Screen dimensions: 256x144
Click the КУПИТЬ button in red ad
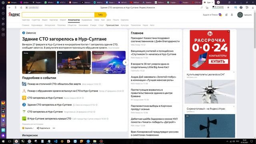click(218, 62)
